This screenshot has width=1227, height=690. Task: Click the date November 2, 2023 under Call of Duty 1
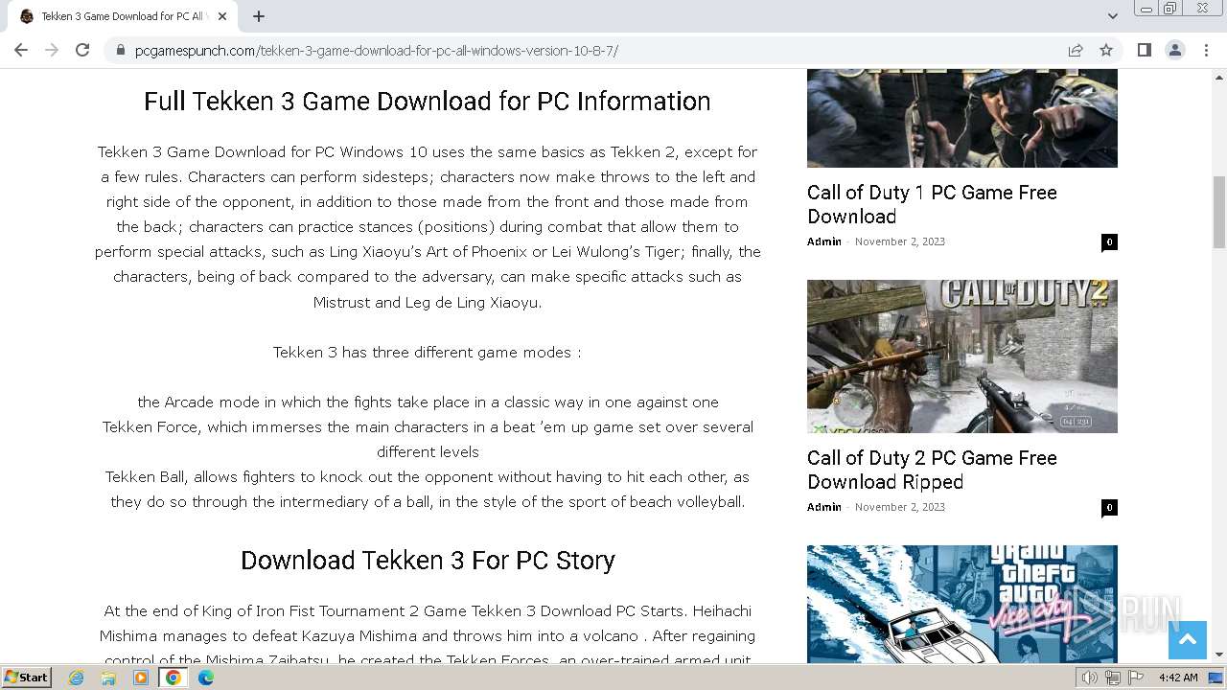[900, 241]
